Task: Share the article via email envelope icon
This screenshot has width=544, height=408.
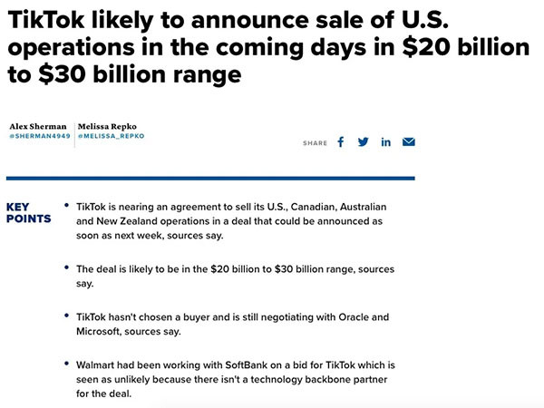Action: [408, 142]
